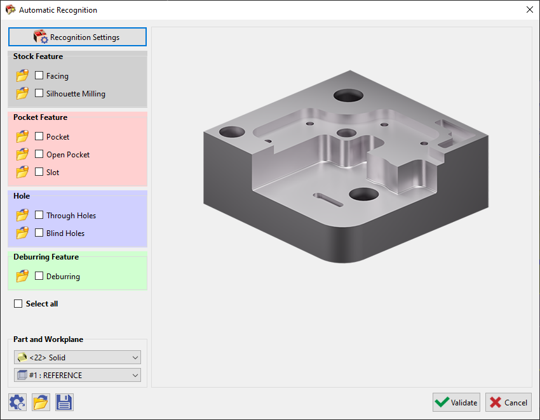Open the <22> Solid part dropdown
Viewport: 540px width, 420px height.
tap(77, 357)
